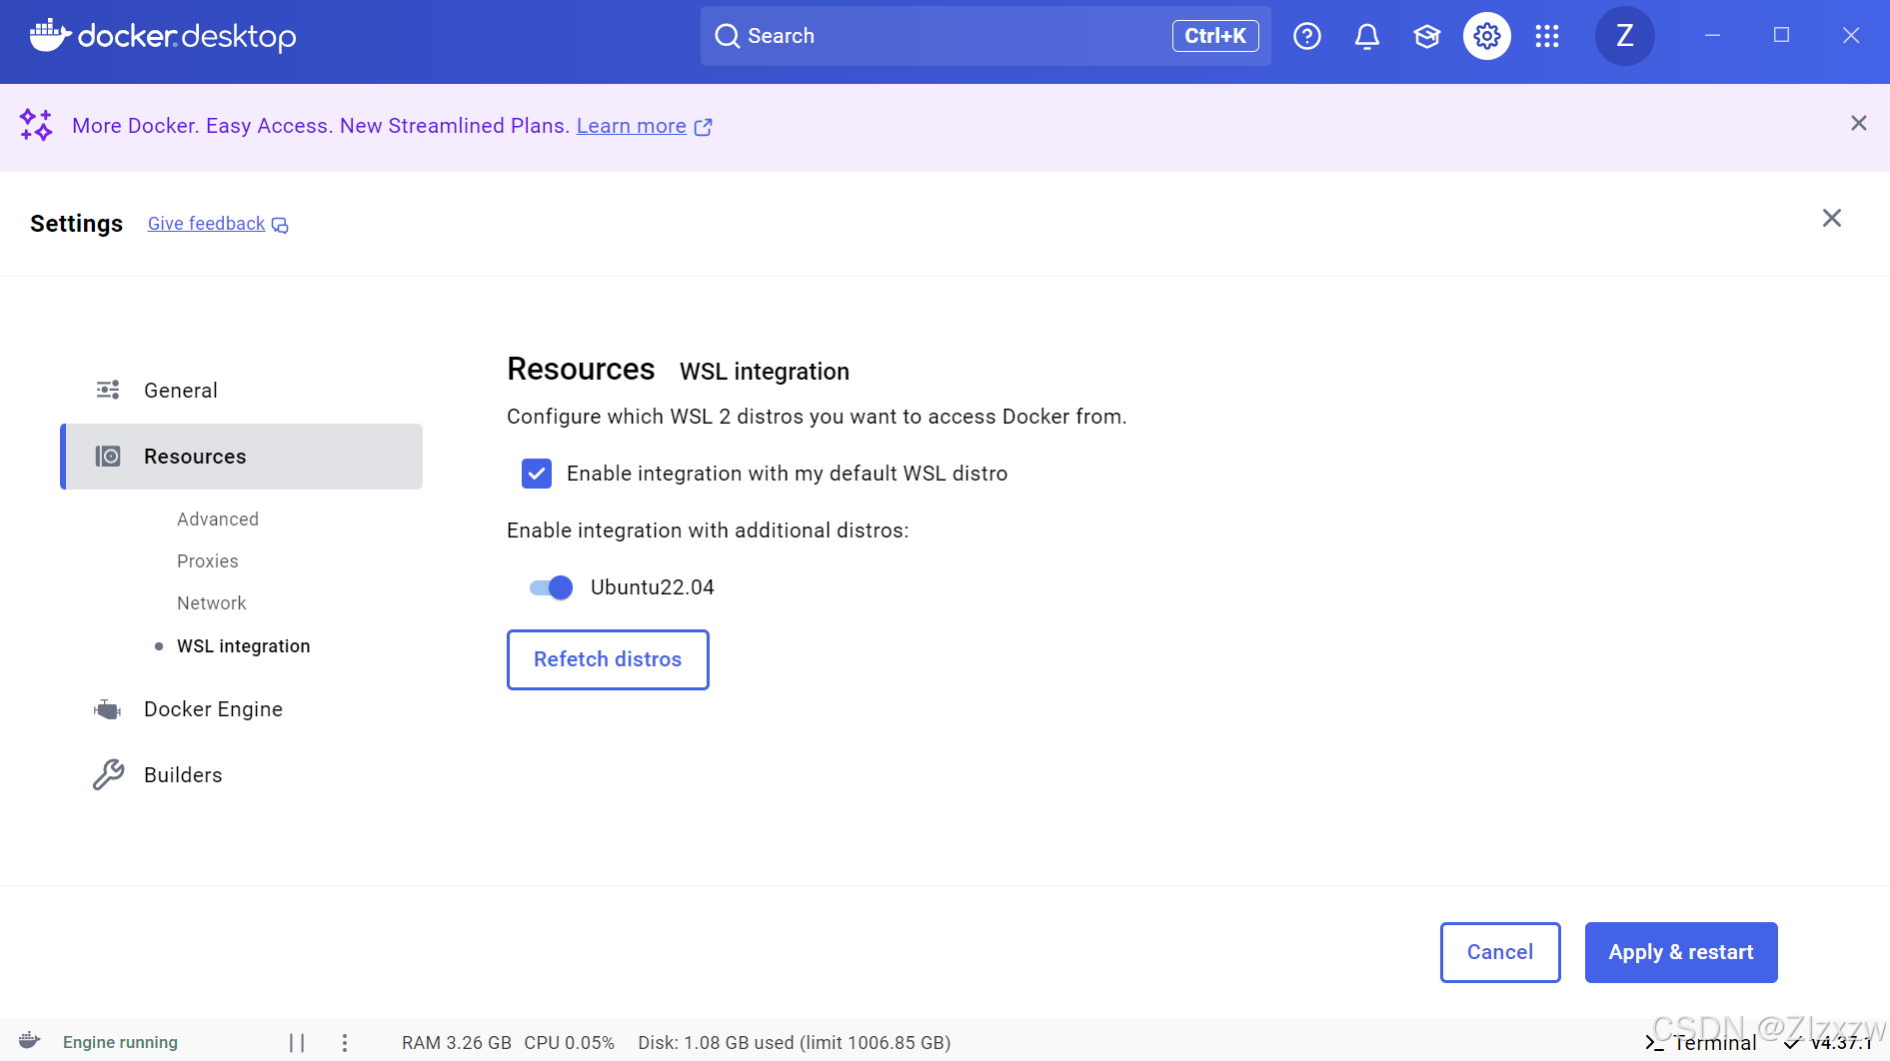The image size is (1890, 1061).
Task: Open the Help center question mark icon
Action: click(1307, 36)
